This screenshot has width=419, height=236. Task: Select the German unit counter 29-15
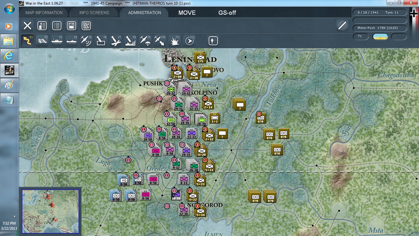pos(186,151)
